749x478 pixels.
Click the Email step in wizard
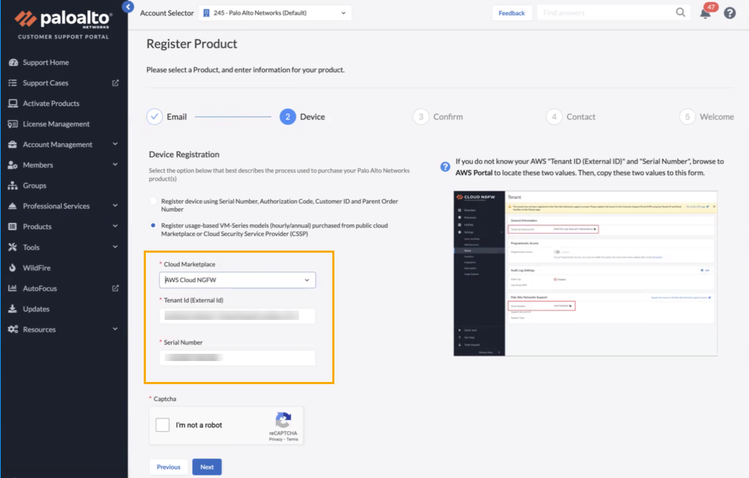[167, 117]
